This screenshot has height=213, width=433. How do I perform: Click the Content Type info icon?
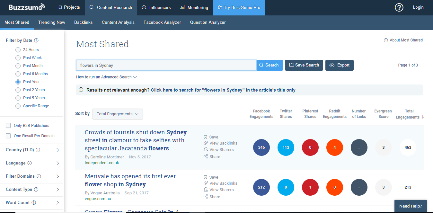click(x=36, y=190)
